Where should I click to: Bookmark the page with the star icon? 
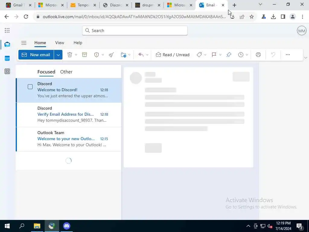pyautogui.click(x=252, y=17)
